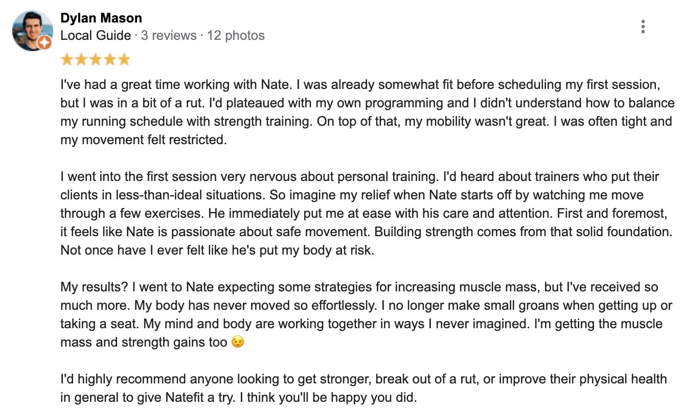Click the middle (third) rating star
This screenshot has height=410, width=682.
click(x=96, y=60)
